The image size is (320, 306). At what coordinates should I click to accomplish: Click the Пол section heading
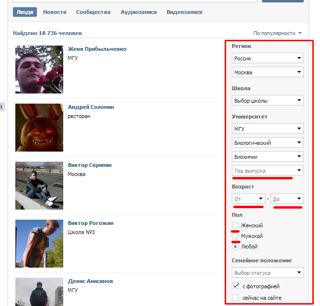point(237,215)
